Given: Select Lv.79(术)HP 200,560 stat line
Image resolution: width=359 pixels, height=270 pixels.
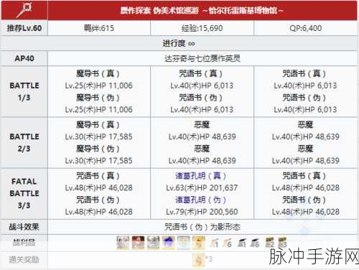Looking at the screenshot, I should (x=202, y=212).
